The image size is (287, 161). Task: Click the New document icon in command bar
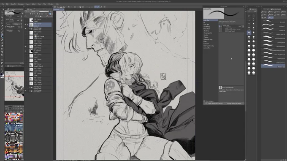click(58, 7)
